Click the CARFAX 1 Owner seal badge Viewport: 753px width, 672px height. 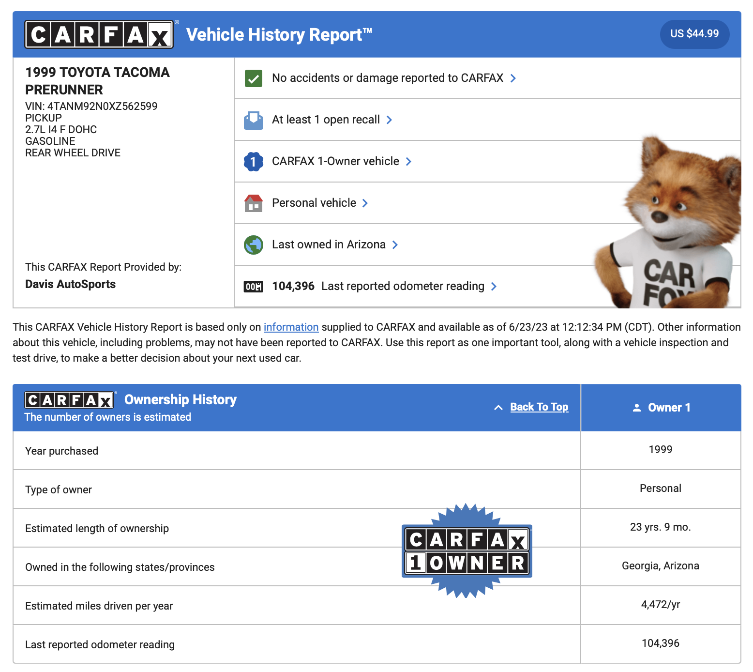pos(467,551)
